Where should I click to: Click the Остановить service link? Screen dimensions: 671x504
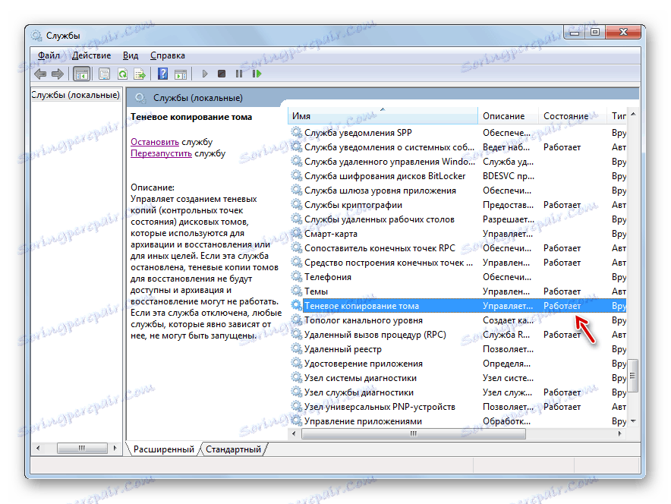[x=155, y=142]
